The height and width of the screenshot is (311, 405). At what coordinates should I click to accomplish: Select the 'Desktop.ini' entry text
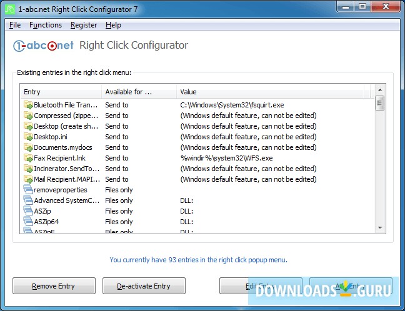51,137
